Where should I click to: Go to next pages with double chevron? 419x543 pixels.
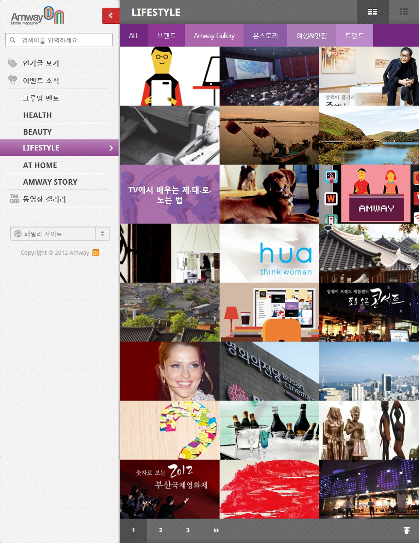(216, 531)
